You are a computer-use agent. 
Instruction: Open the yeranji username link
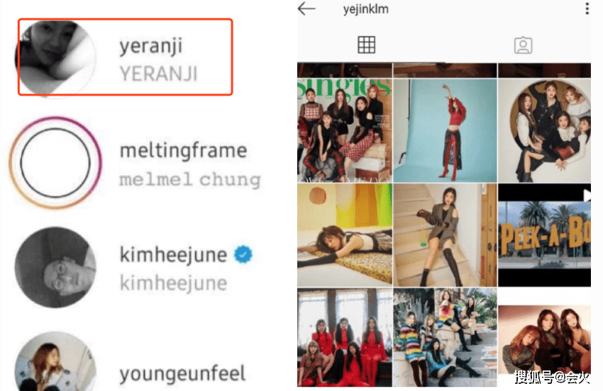pyautogui.click(x=150, y=46)
